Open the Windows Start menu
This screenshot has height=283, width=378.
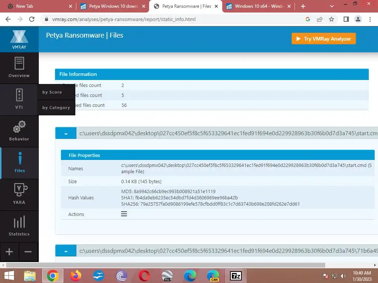(x=9, y=276)
